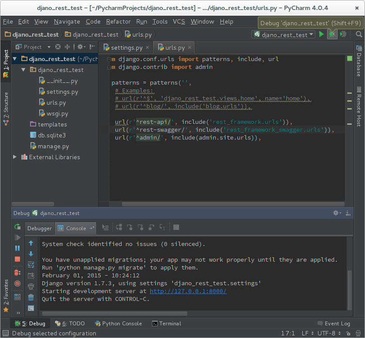This screenshot has width=365, height=338.
Task: Open the VCS menu
Action: point(179,21)
